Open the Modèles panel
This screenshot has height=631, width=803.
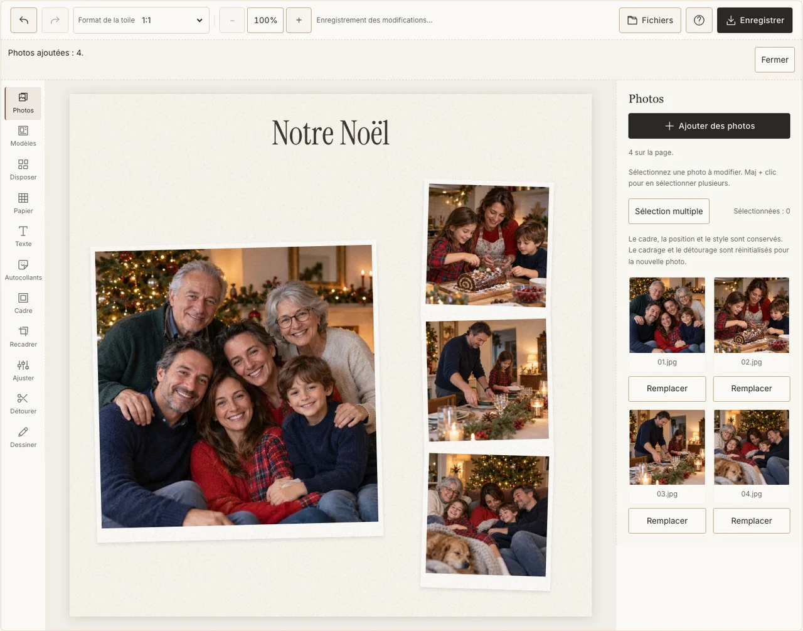pos(23,136)
